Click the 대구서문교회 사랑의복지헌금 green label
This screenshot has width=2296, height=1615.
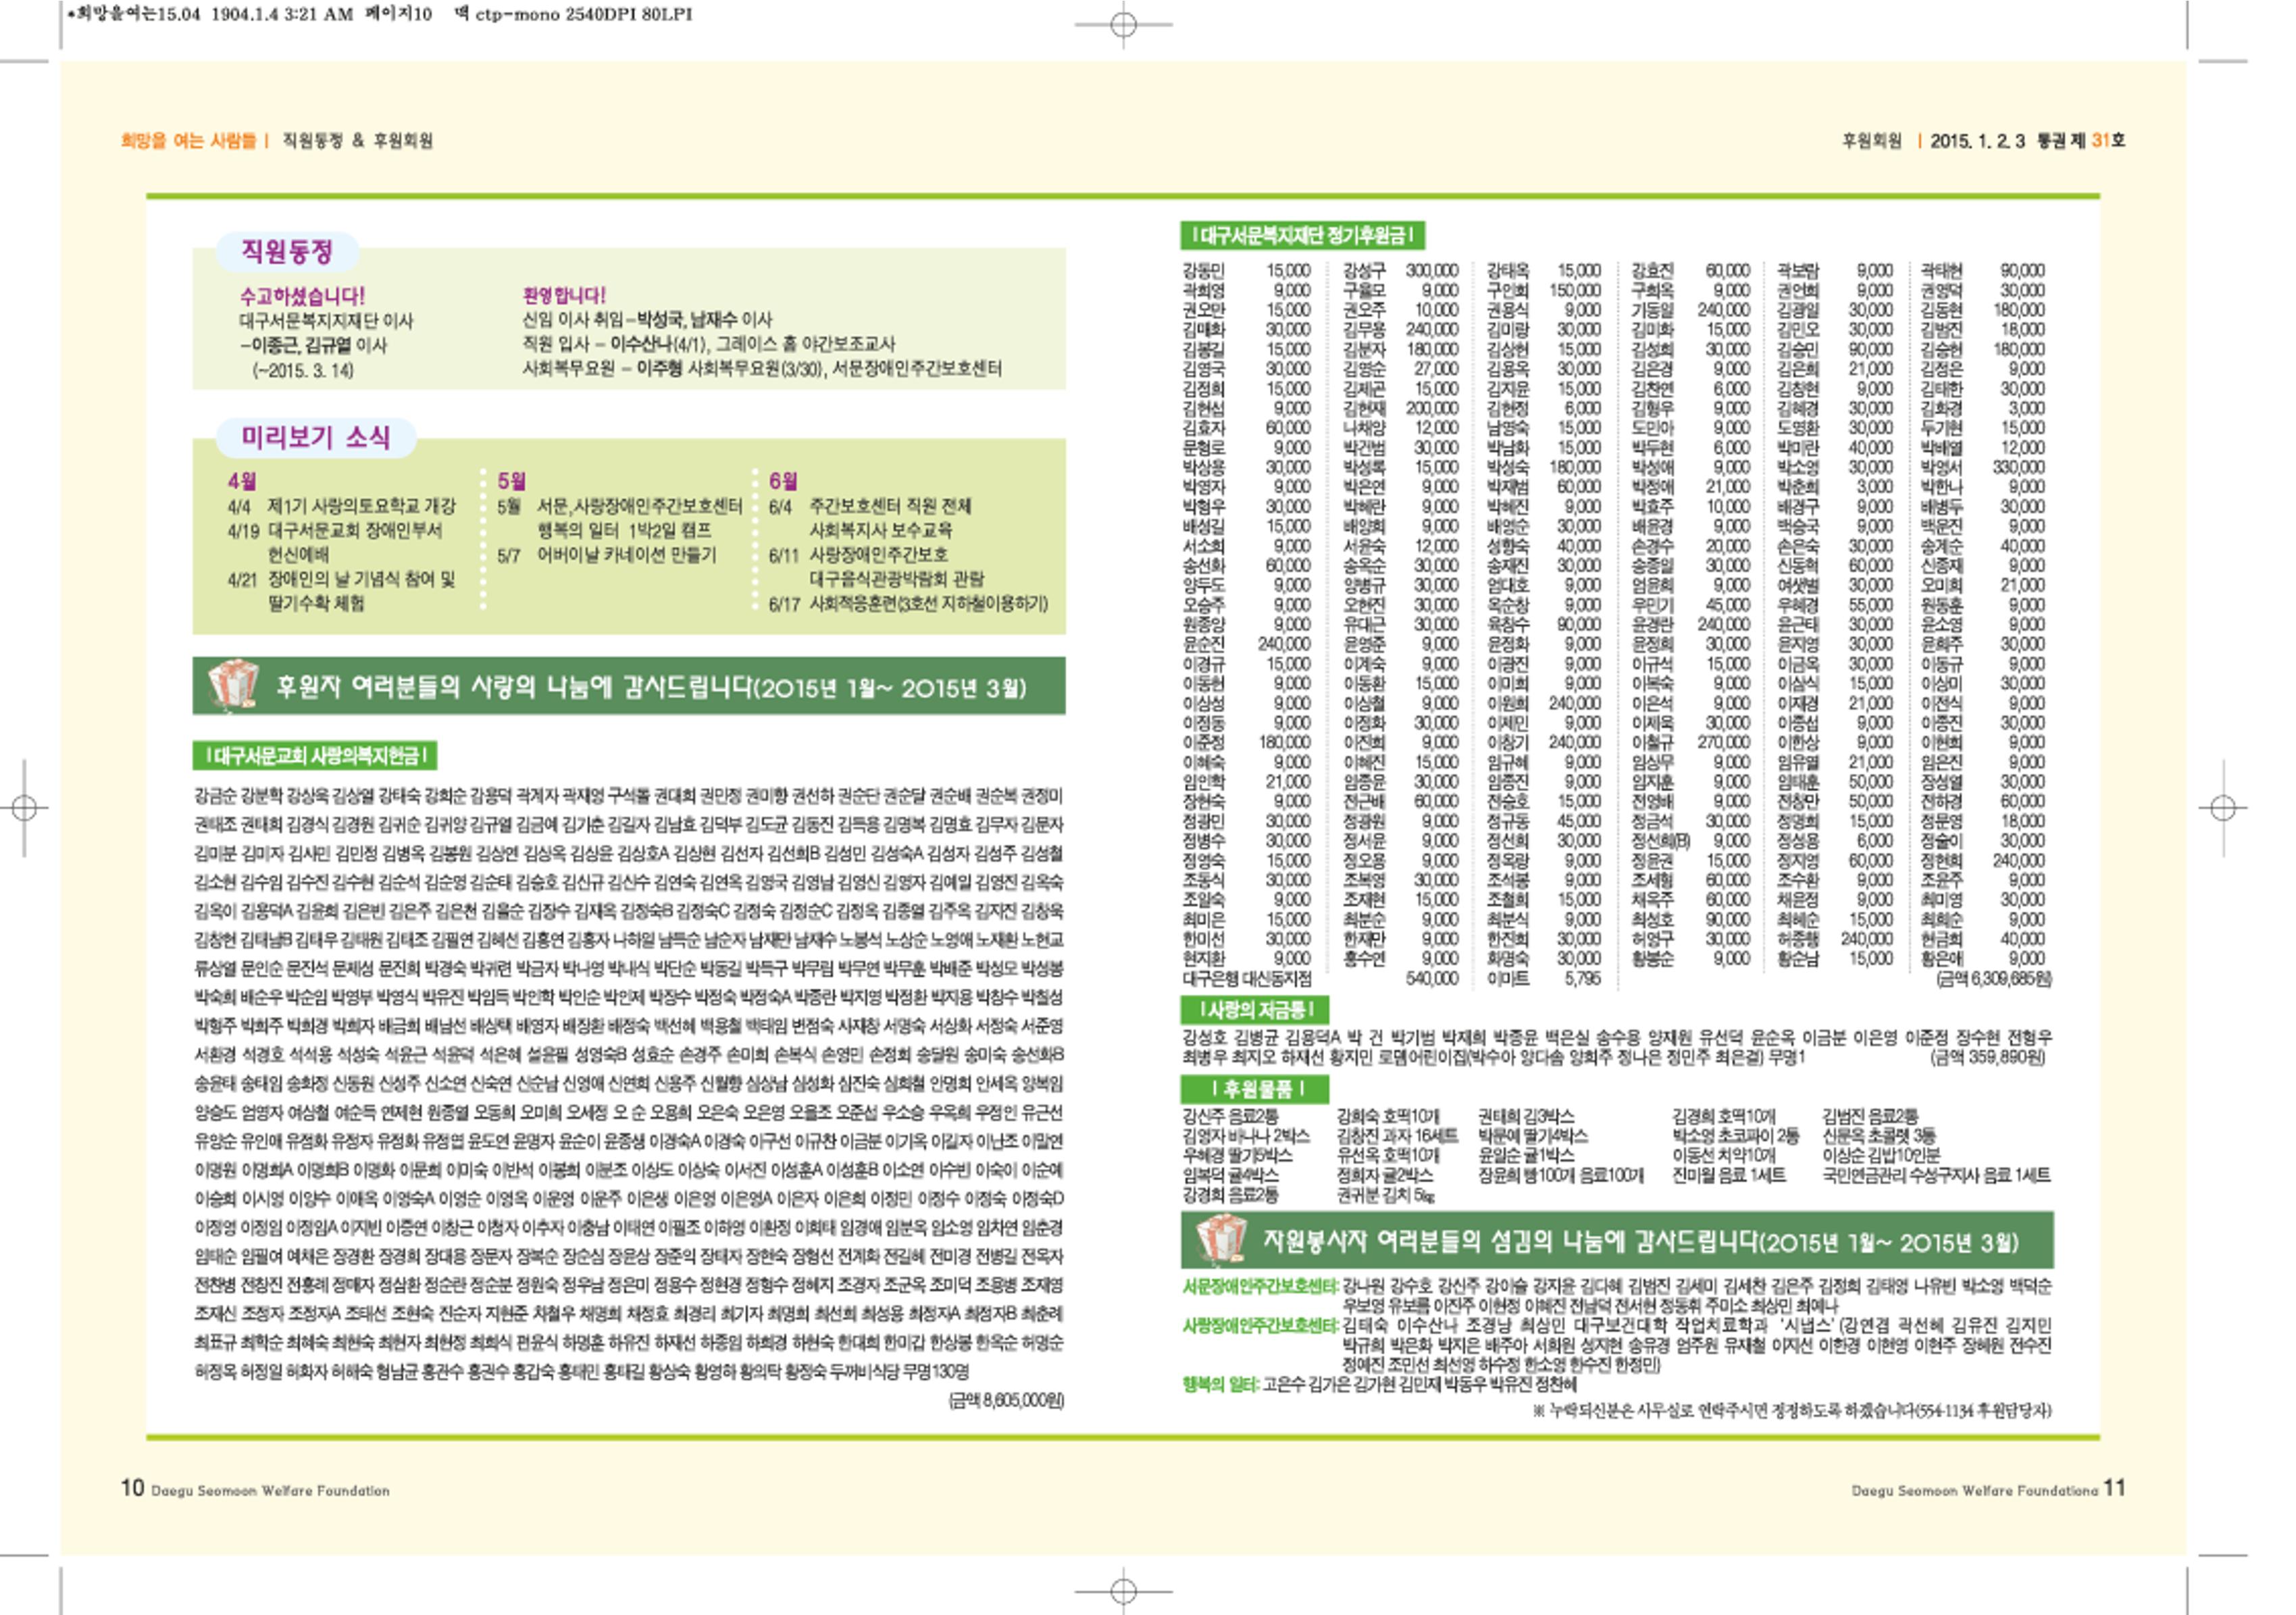click(x=316, y=755)
